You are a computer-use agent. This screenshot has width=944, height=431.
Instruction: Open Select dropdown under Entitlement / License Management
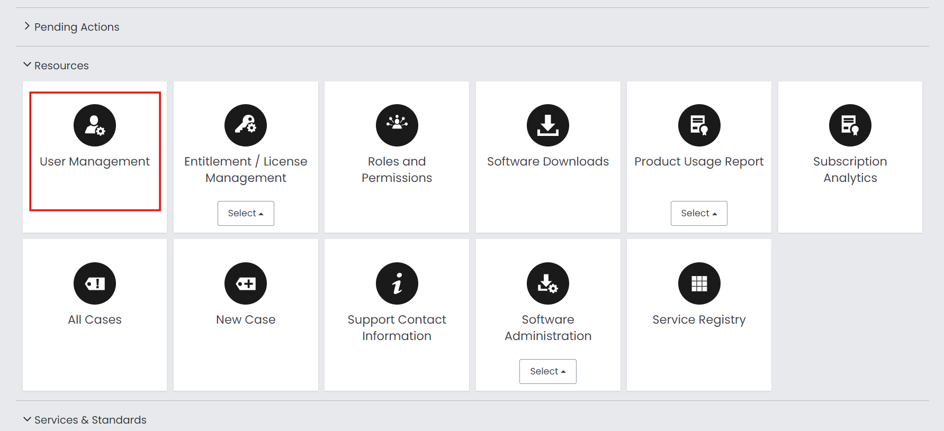[x=246, y=213]
